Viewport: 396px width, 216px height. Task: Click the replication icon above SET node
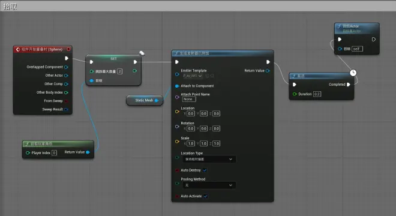pos(142,53)
